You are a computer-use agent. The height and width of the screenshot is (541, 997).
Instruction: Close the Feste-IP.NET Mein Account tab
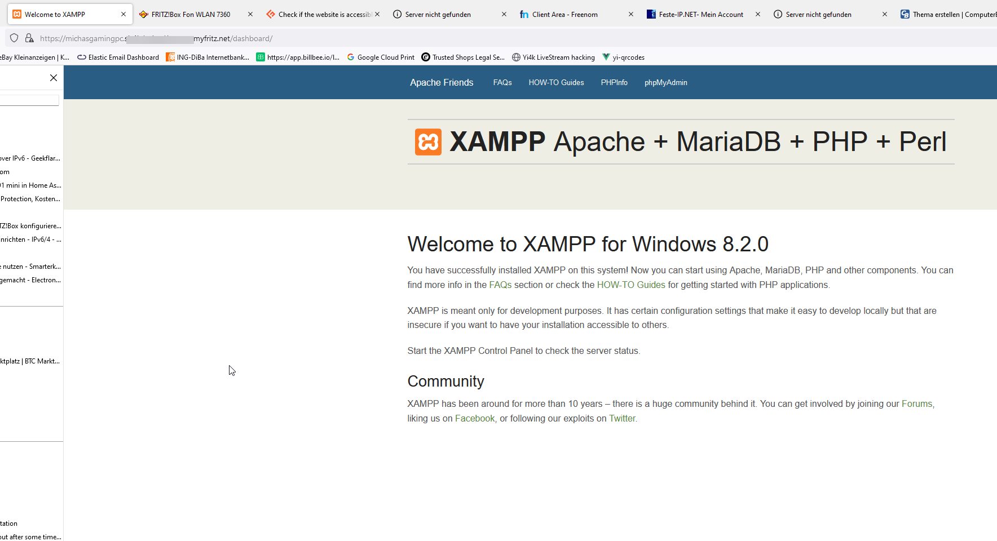758,14
